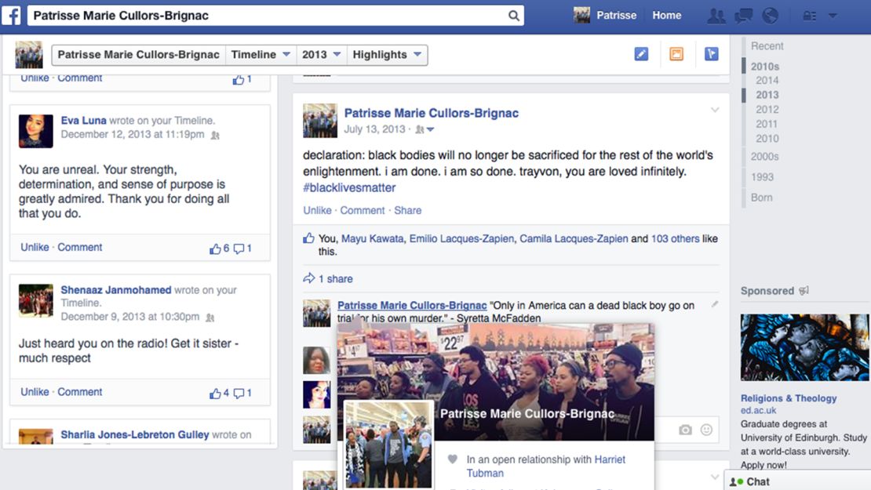Open Sharlia Jones-Lebreton Gulley's profile link
Viewport: 871px width, 490px height.
click(135, 434)
